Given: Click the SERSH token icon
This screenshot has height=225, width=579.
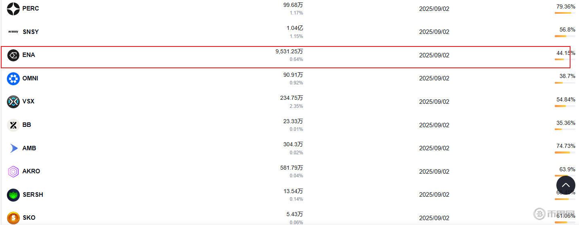Looking at the screenshot, I should click(x=13, y=195).
